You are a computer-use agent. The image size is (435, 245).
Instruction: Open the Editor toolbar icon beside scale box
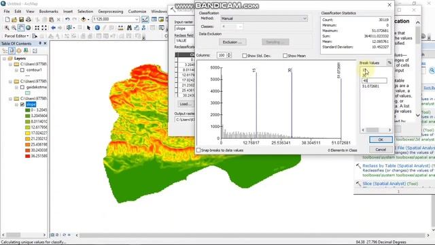pos(145,20)
